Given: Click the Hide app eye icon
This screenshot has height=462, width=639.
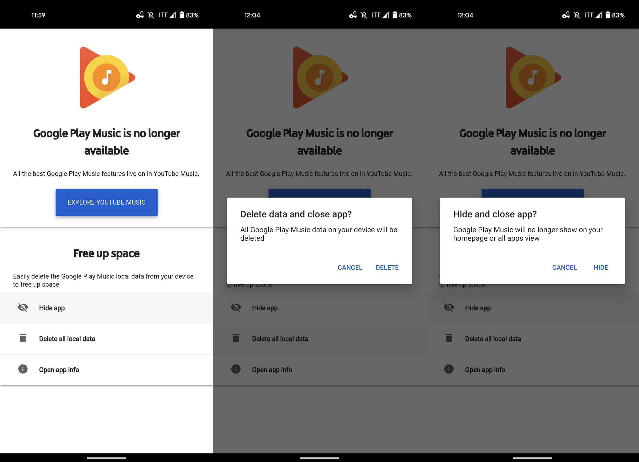Looking at the screenshot, I should (22, 308).
